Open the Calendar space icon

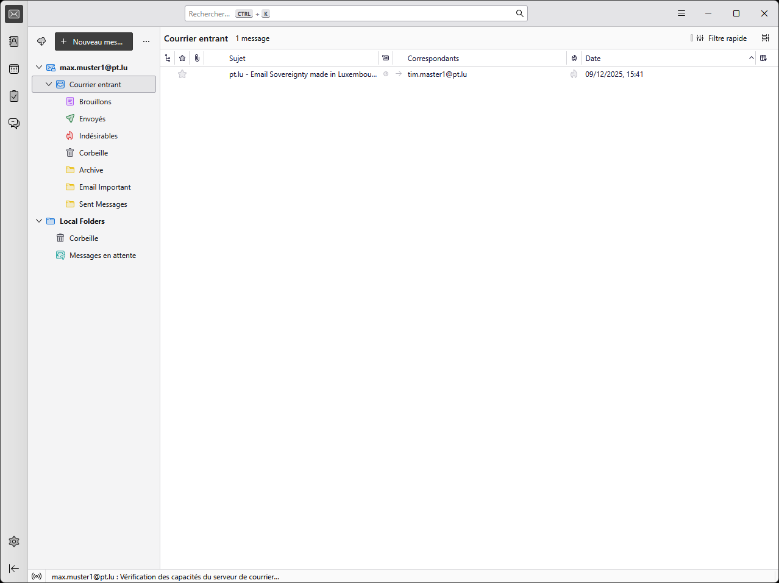point(14,69)
